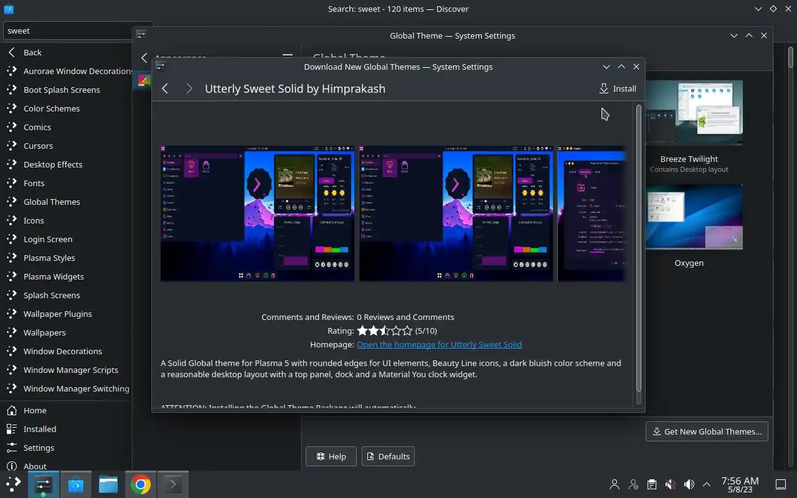This screenshot has height=498, width=797.
Task: Open the clock and calendar in panel
Action: [740, 484]
